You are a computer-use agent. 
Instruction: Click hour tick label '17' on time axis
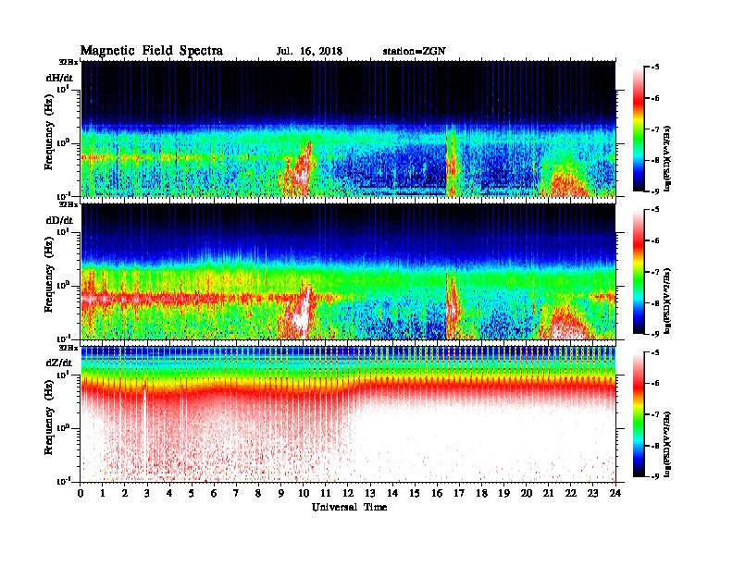[x=460, y=494]
